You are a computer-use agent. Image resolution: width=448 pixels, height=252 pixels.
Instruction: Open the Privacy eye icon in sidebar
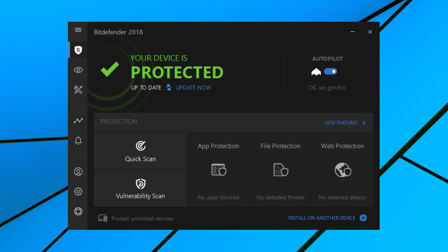(78, 70)
